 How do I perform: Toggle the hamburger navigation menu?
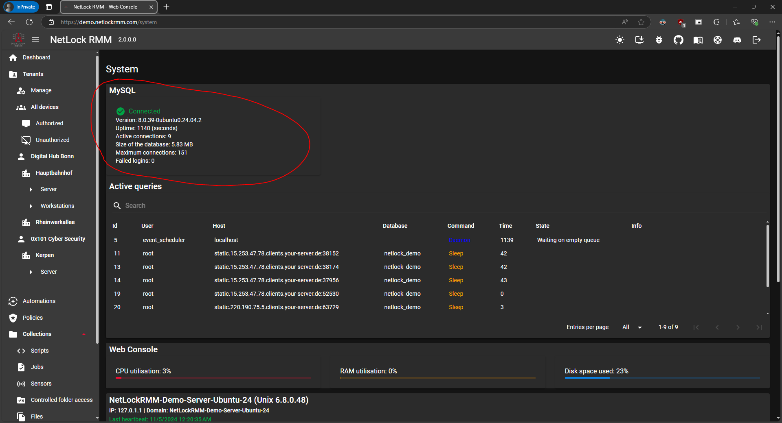pos(35,40)
